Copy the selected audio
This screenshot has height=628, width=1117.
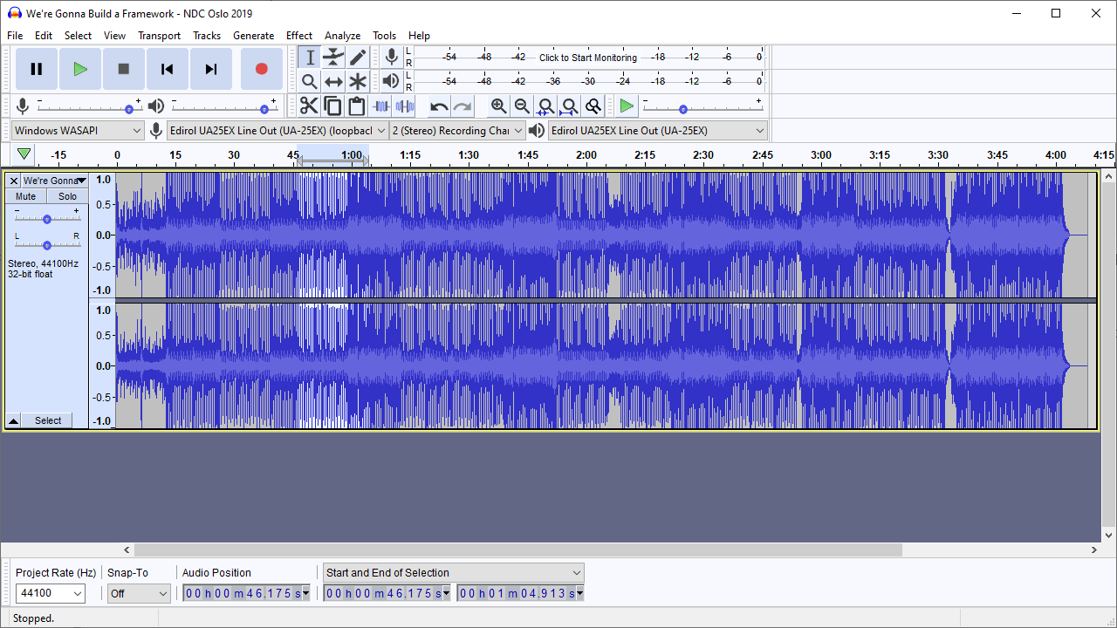click(332, 106)
